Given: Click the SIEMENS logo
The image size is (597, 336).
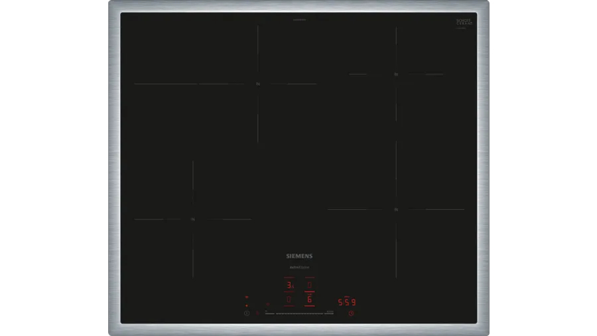Looking at the screenshot, I should [298, 256].
